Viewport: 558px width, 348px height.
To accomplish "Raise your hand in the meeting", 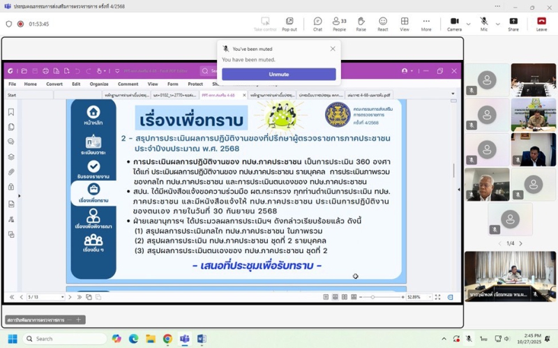I will 361,23.
